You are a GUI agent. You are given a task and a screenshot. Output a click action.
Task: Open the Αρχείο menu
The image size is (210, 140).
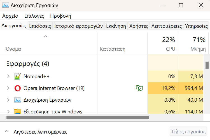(x=10, y=16)
